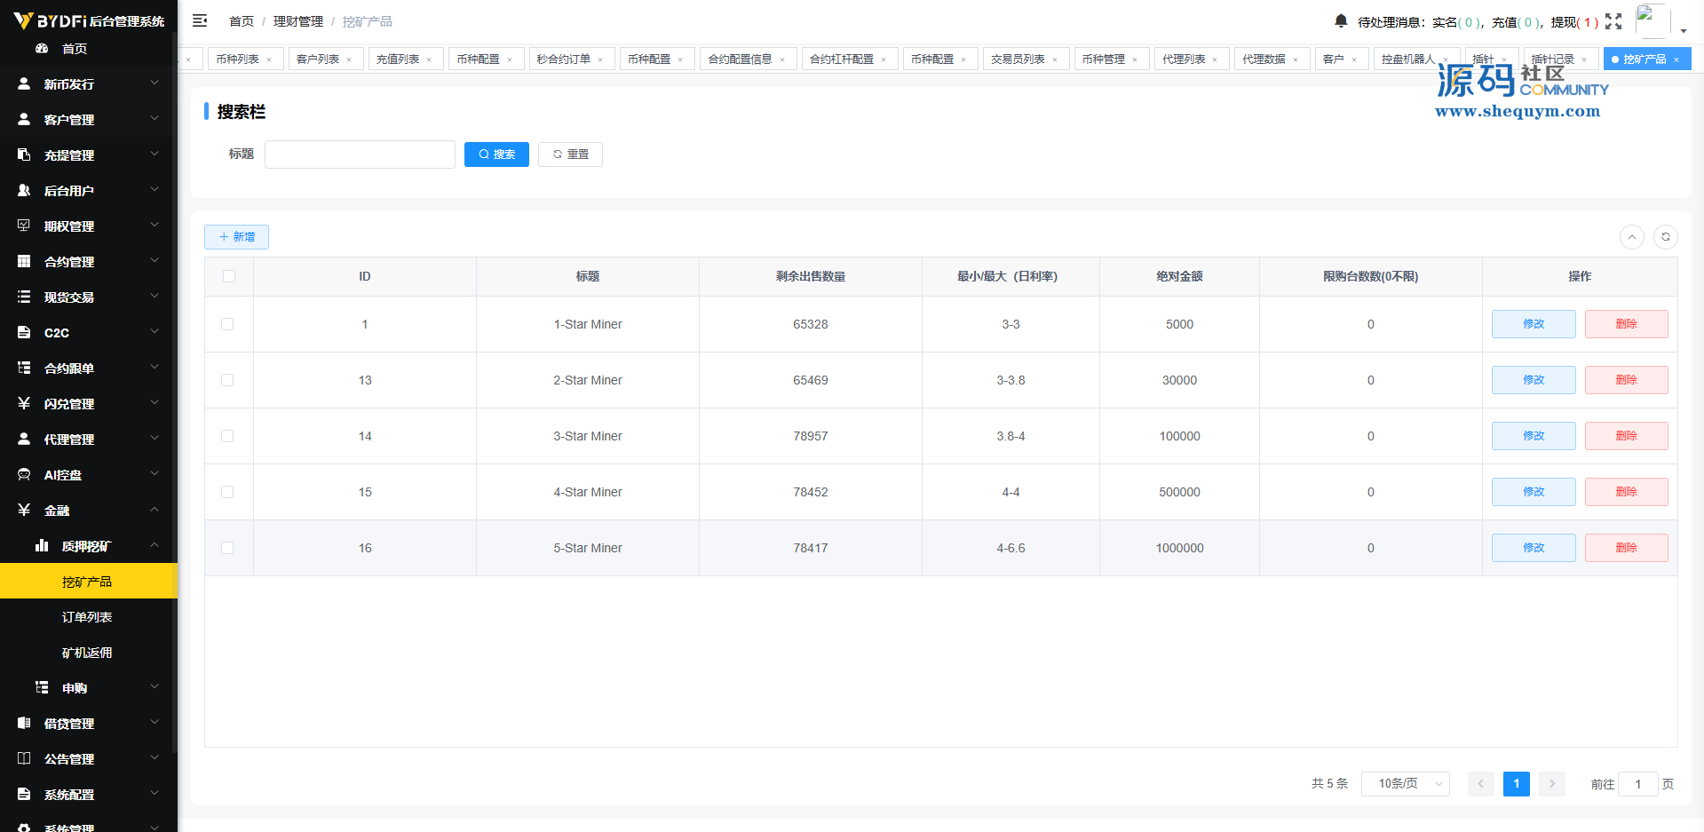The height and width of the screenshot is (832, 1704).
Task: Click the table refresh circular icon
Action: coord(1666,237)
